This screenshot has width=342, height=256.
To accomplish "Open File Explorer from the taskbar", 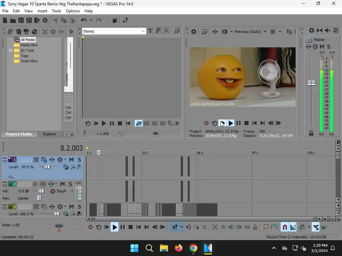I will tap(164, 248).
